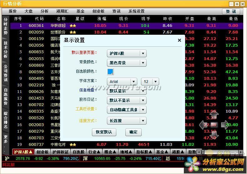Select the 技术分析 sidebar item
Screen dimensions: 247x174
click(6, 50)
